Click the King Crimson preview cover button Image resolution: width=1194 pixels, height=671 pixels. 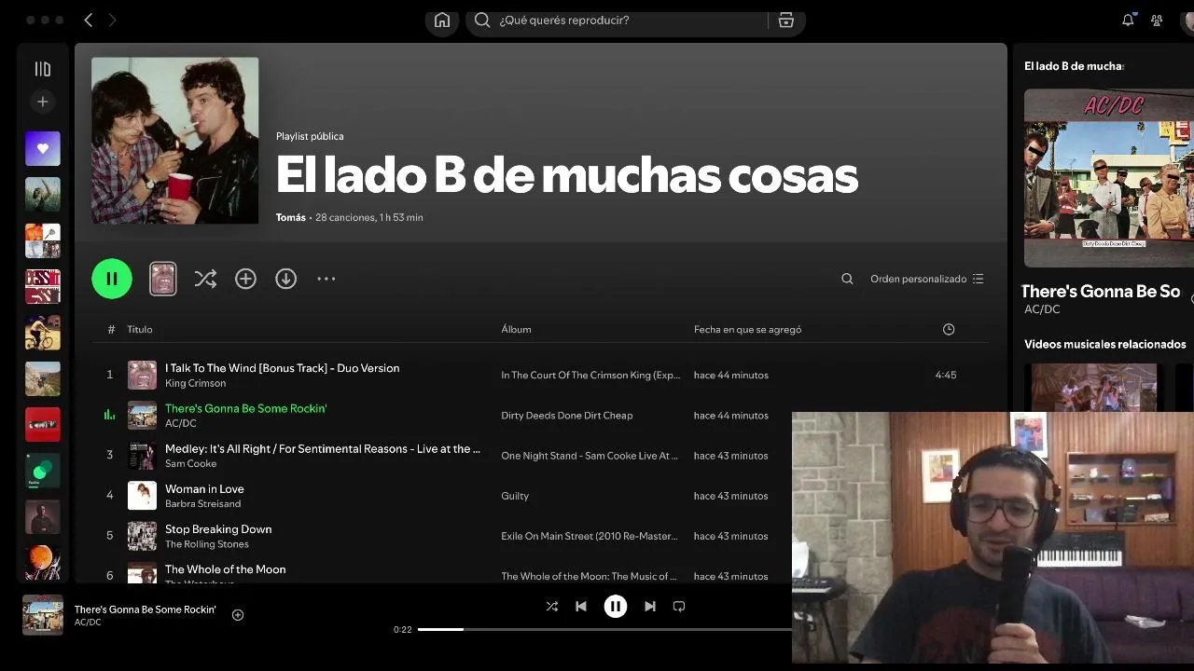[163, 279]
